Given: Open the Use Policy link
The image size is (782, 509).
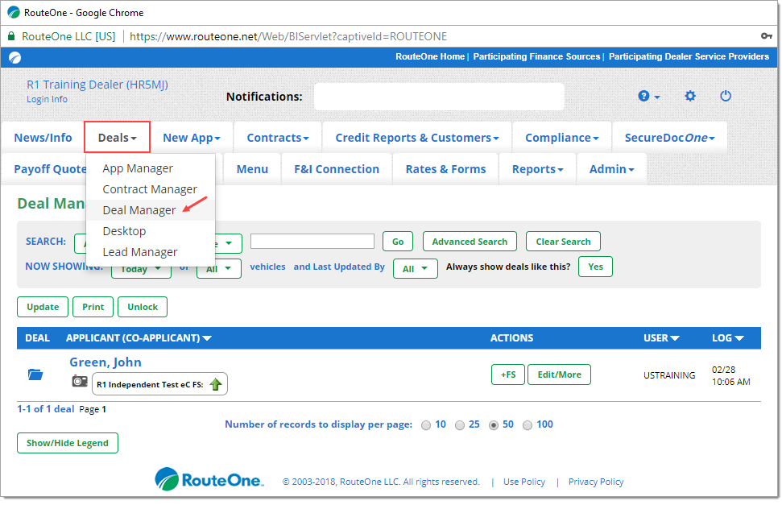Looking at the screenshot, I should click(x=524, y=482).
